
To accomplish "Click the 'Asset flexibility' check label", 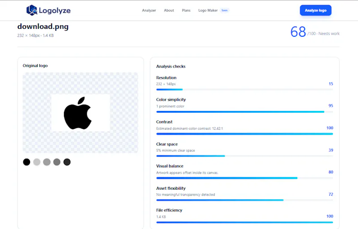I will click(171, 188).
